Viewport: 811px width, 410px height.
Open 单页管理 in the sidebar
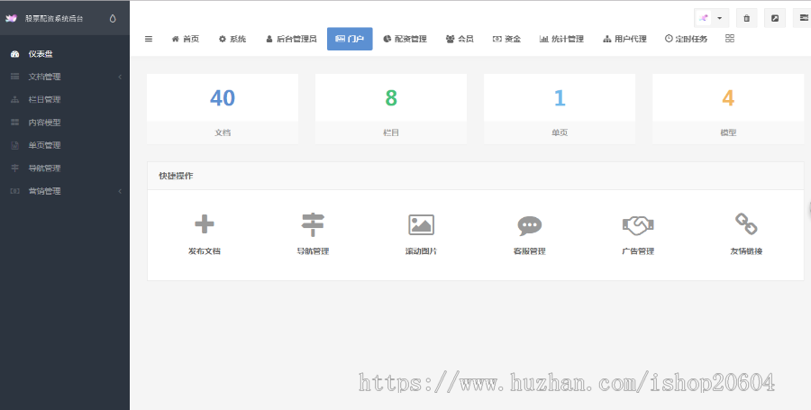(x=65, y=145)
